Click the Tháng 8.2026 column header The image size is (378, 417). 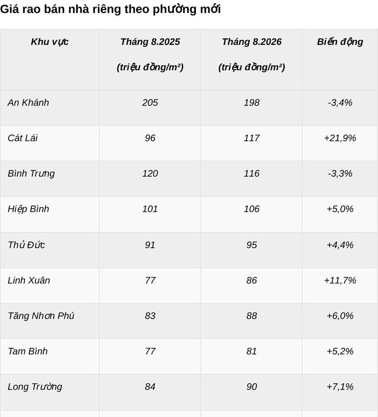[252, 54]
